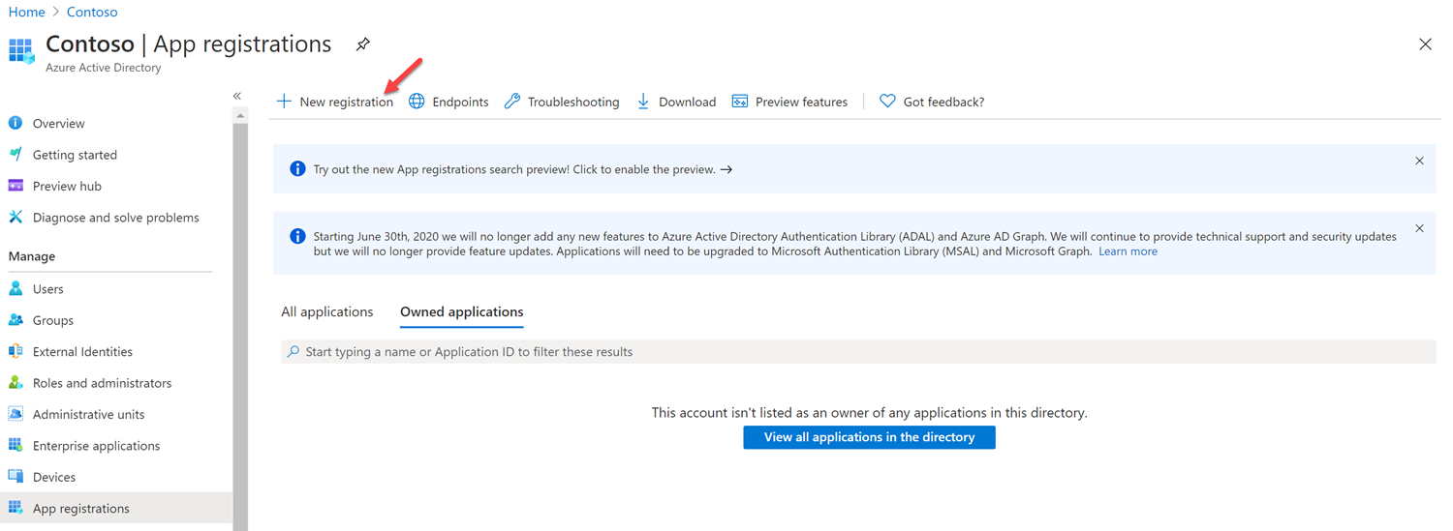Click Got feedback? label
The height and width of the screenshot is (531, 1453).
tap(943, 102)
